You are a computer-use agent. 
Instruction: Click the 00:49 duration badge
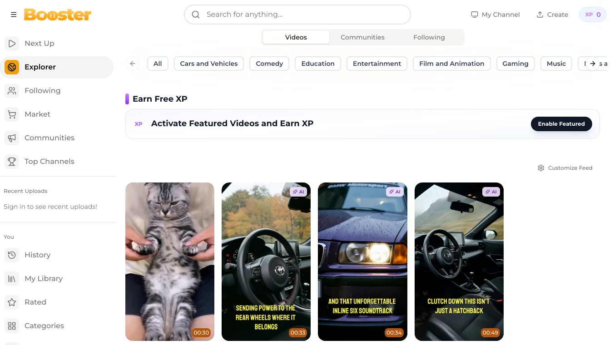tap(490, 333)
